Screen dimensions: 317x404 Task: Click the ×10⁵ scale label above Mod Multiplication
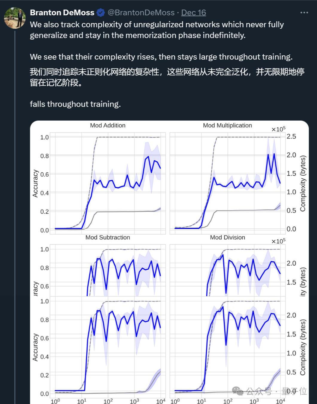(278, 129)
